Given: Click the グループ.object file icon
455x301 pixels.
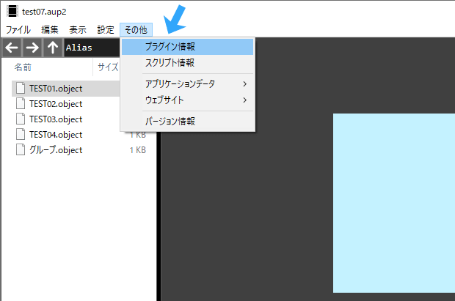Looking at the screenshot, I should click(x=21, y=150).
